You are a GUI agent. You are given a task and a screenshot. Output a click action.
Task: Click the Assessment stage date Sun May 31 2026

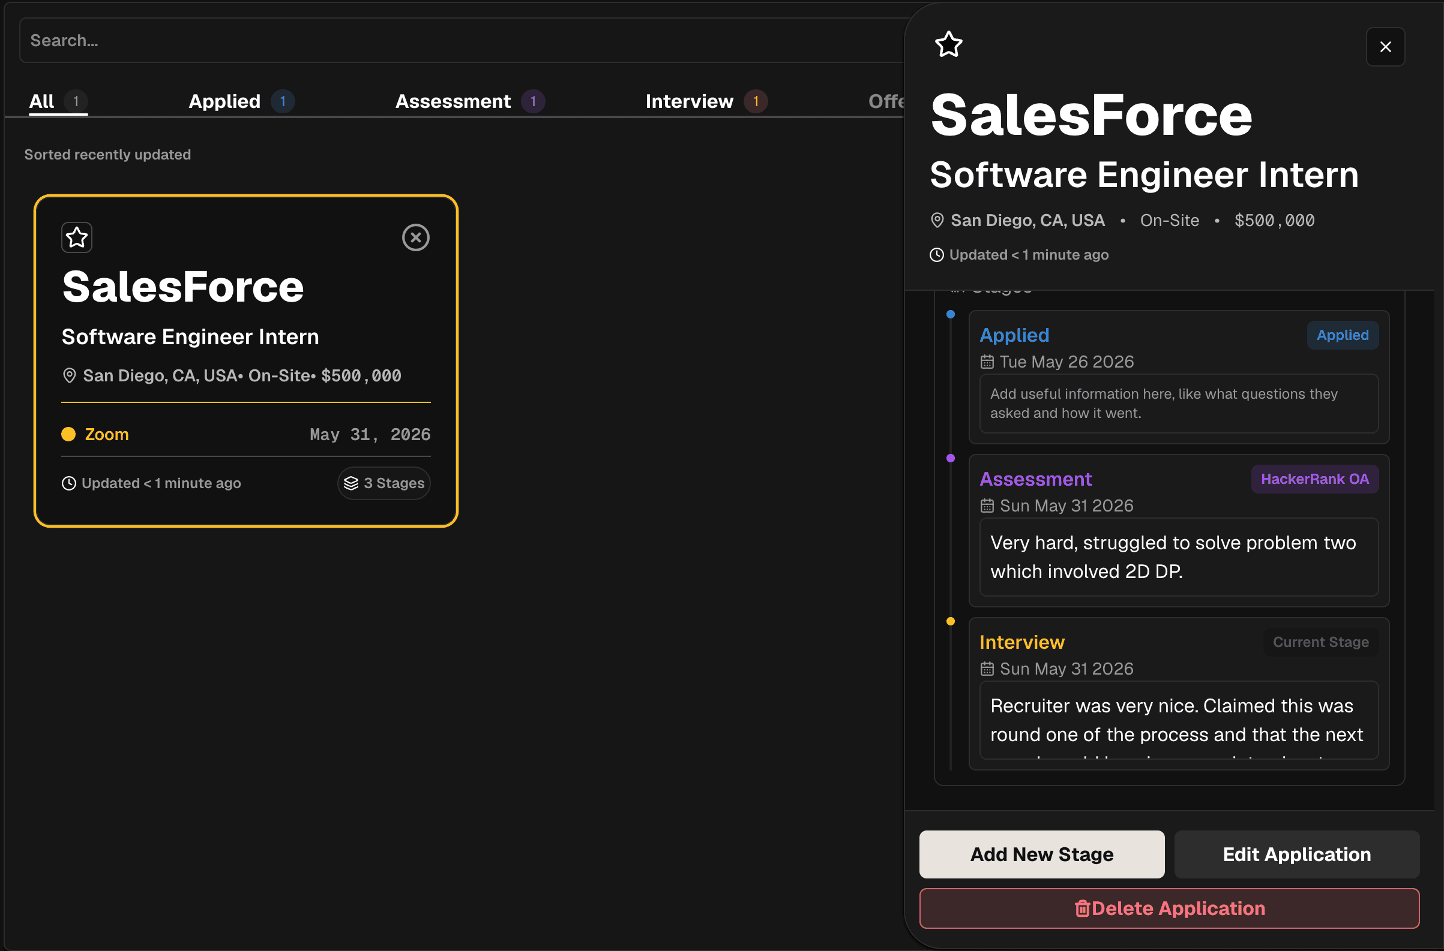[x=1067, y=506]
